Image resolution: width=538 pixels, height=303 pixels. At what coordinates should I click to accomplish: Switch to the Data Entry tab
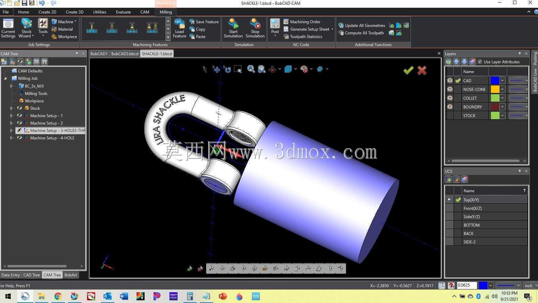10,275
